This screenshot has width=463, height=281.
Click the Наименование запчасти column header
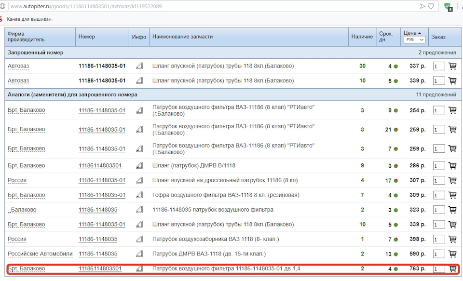pos(249,37)
